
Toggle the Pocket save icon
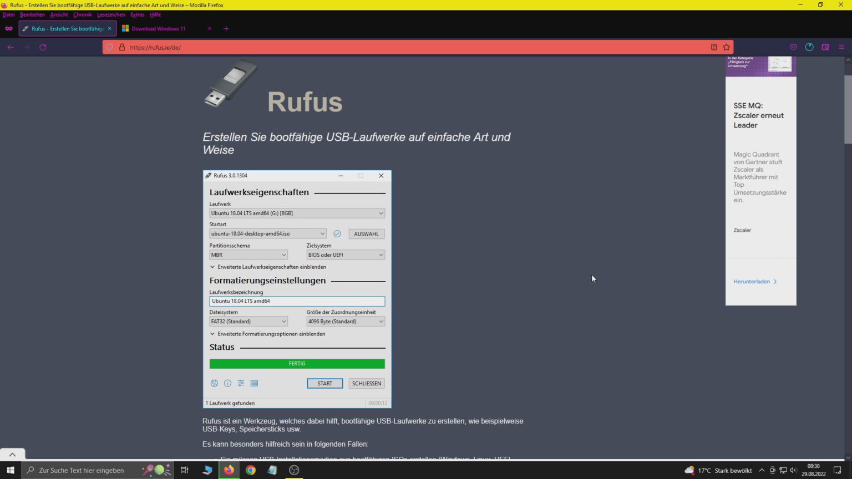coord(793,47)
